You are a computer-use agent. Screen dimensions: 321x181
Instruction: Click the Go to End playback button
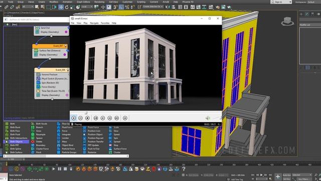[270, 175]
